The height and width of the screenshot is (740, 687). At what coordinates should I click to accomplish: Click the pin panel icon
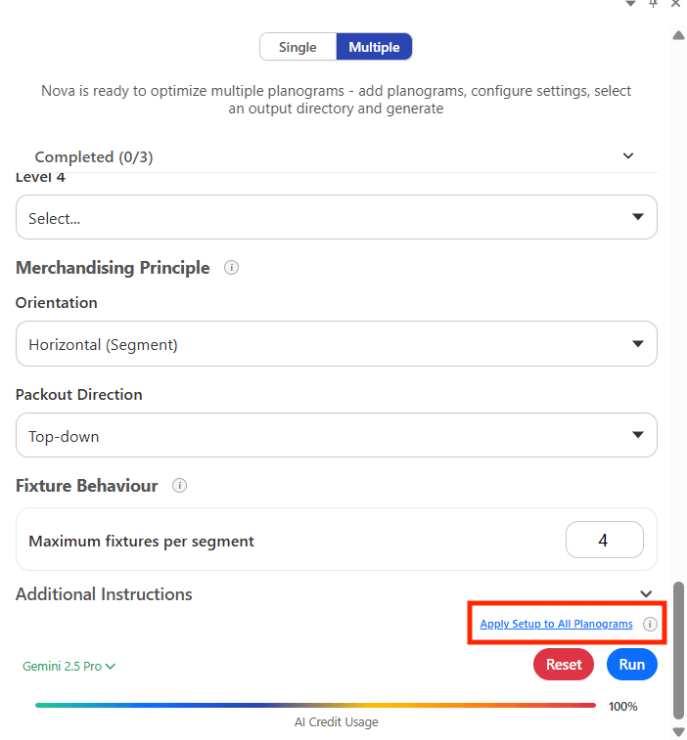coord(654,4)
